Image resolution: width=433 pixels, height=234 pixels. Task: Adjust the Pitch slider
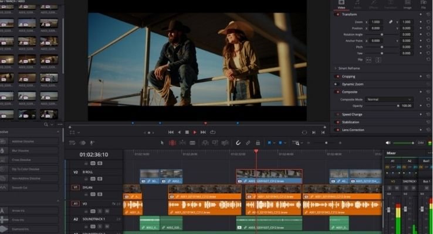[382, 47]
